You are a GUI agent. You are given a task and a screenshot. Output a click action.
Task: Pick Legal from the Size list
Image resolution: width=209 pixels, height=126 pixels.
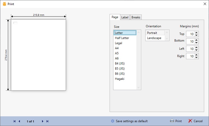click(119, 43)
